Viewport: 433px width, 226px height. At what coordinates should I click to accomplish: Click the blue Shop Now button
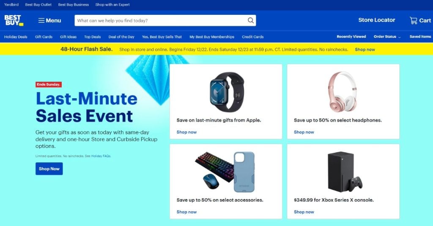pos(49,169)
